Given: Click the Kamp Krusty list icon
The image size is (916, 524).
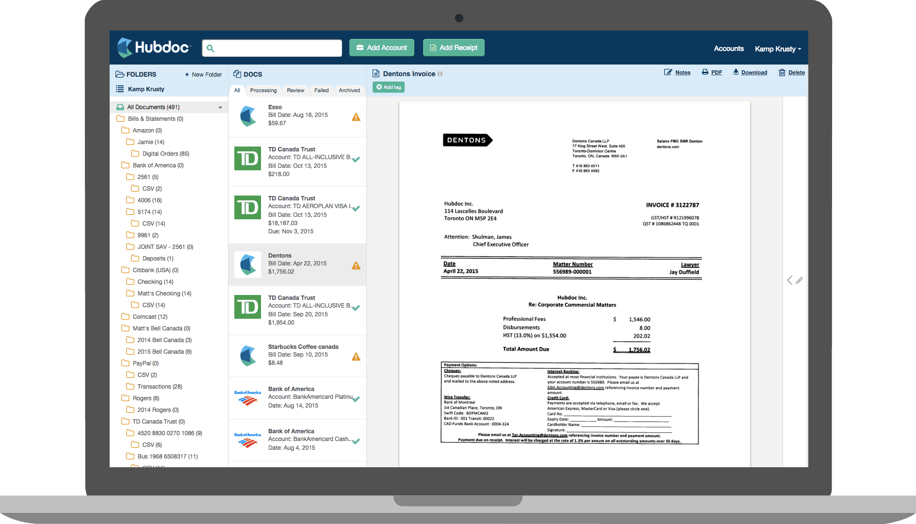Looking at the screenshot, I should (120, 89).
